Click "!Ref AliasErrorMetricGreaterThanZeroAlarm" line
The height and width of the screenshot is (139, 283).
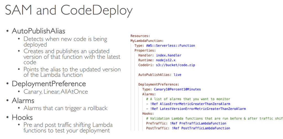[x=190, y=104]
